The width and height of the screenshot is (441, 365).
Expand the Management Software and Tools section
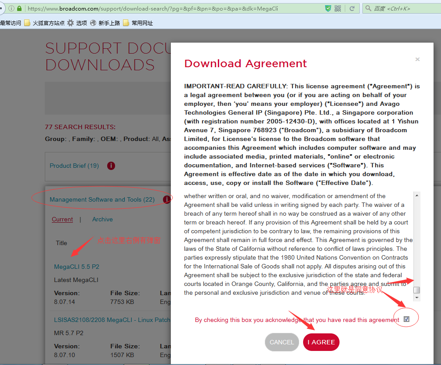102,199
